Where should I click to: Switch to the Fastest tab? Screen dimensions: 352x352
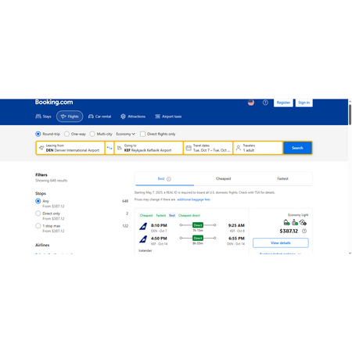click(x=282, y=178)
